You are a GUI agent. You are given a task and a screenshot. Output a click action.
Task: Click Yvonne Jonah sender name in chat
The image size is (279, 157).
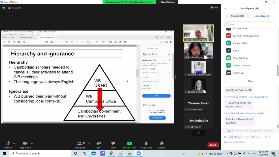click(x=237, y=97)
